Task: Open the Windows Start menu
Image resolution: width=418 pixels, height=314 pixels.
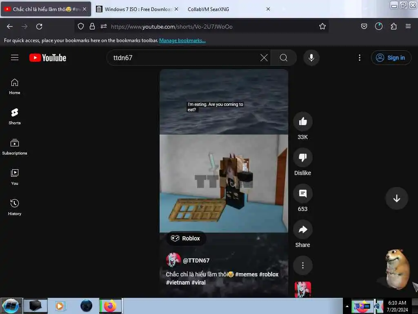Action: [11, 306]
